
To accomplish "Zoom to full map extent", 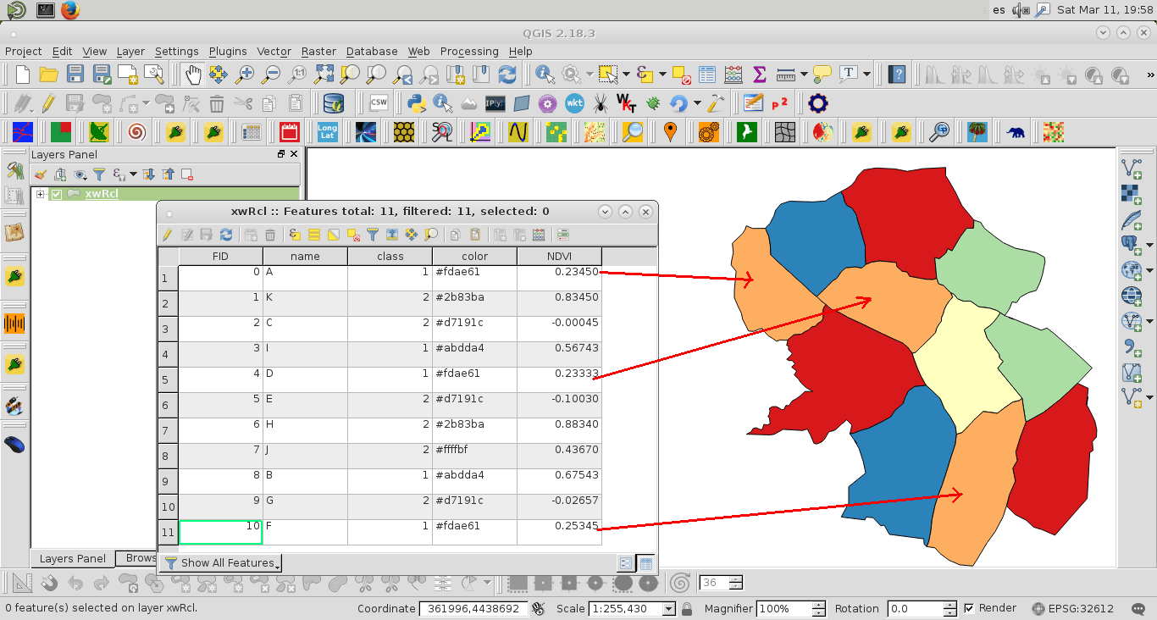I will pyautogui.click(x=324, y=74).
